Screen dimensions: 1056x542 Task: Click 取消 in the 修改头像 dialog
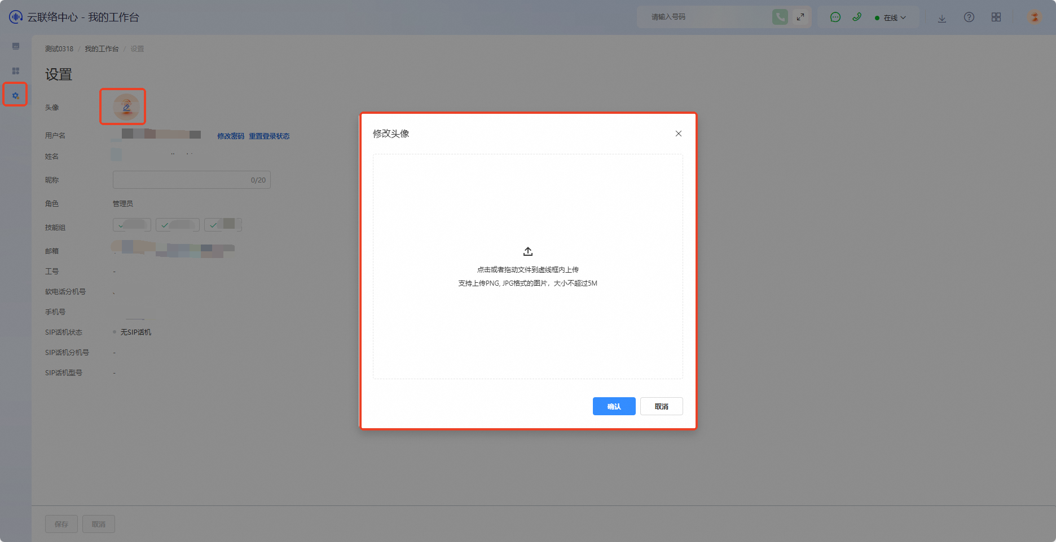pos(662,406)
